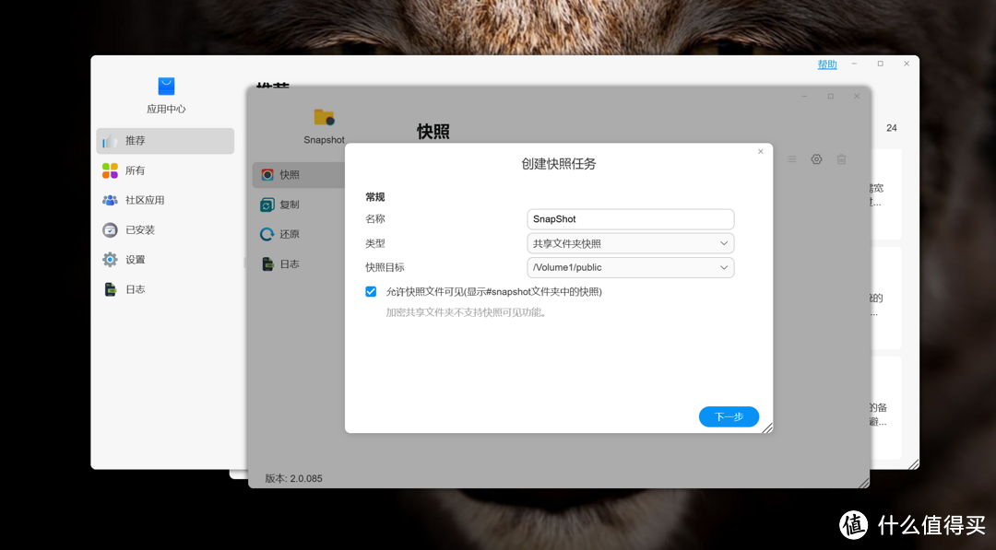Viewport: 996px width, 550px height.
Task: Click the 下一步 next button
Action: coord(729,416)
